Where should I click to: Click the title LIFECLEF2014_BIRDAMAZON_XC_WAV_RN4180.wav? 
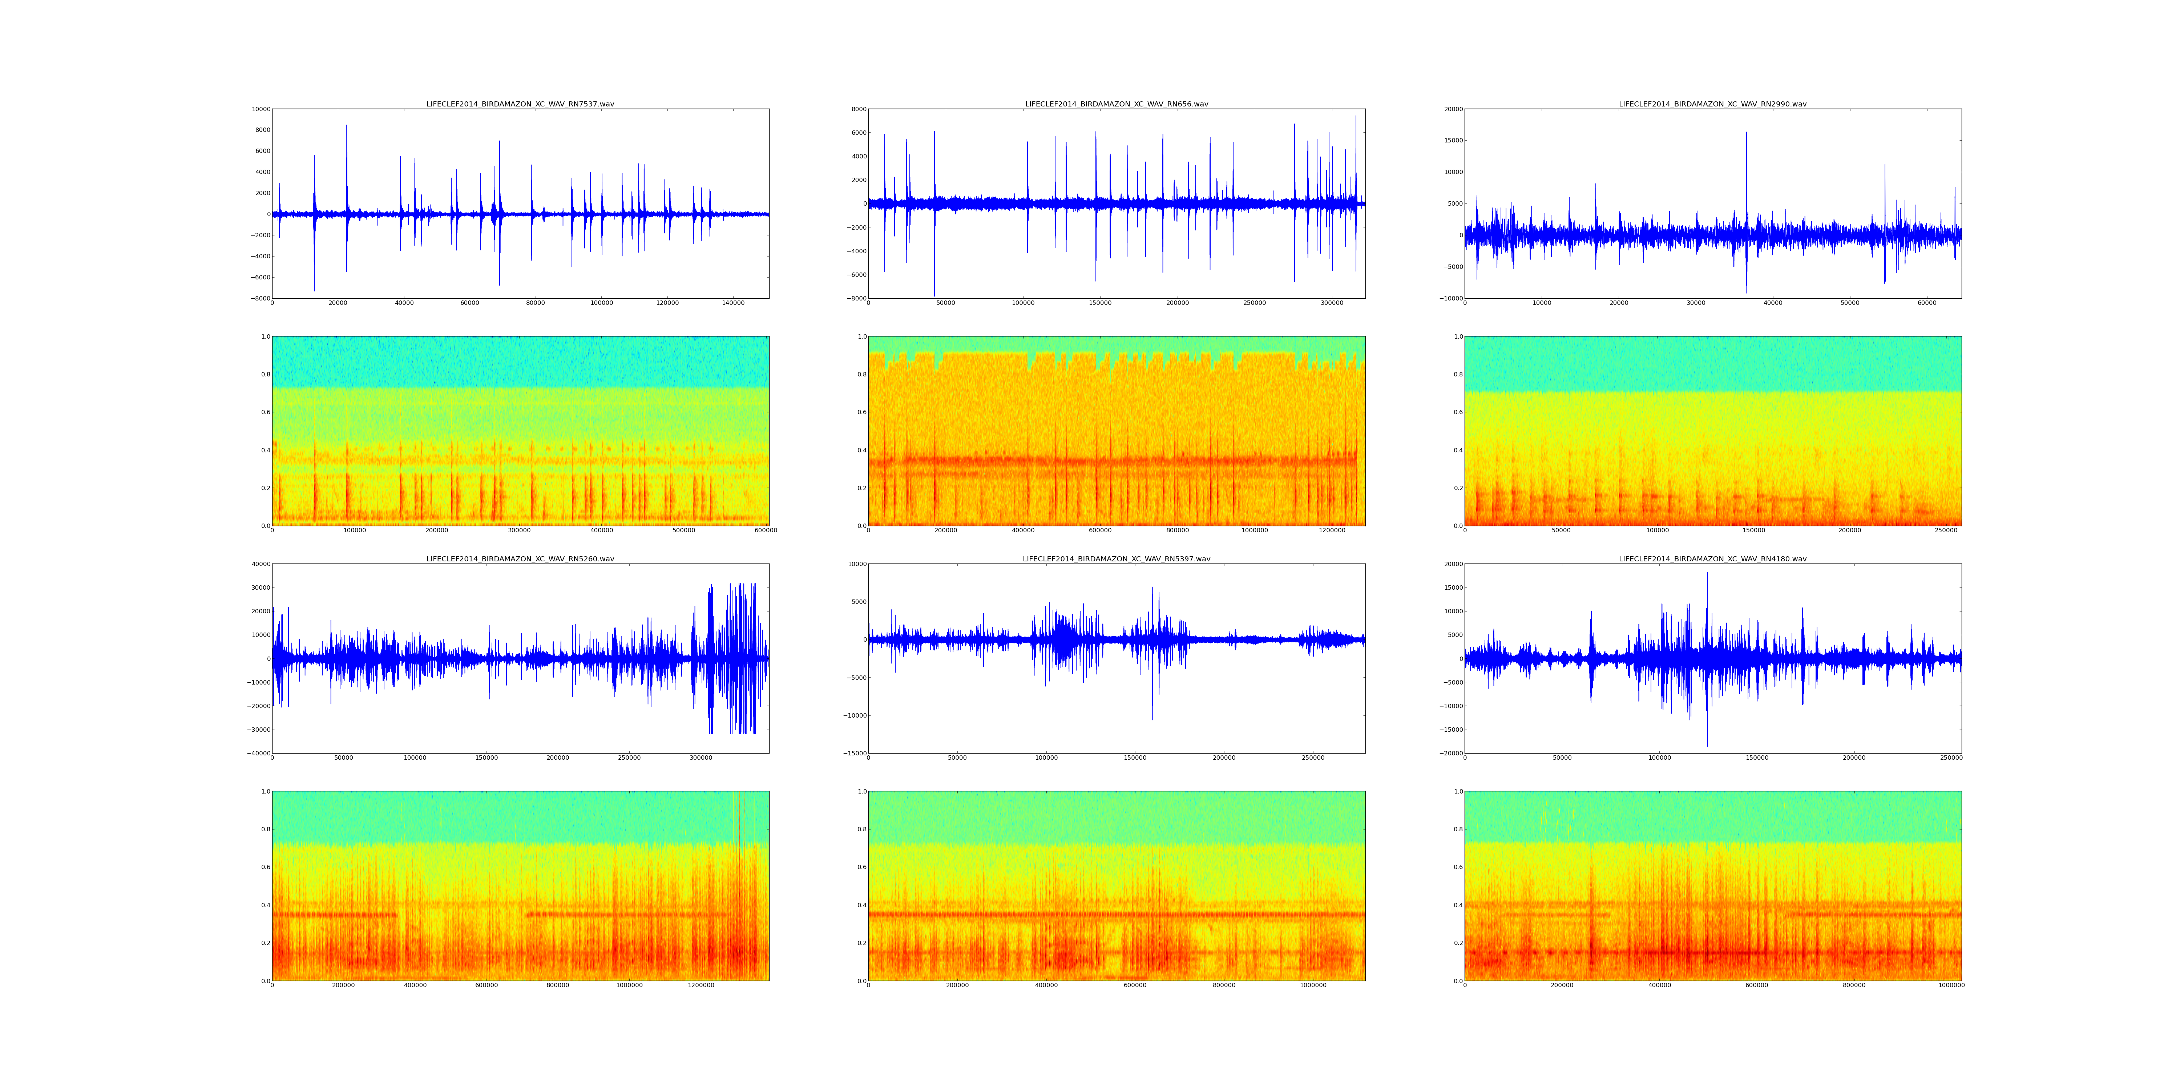pos(1712,558)
